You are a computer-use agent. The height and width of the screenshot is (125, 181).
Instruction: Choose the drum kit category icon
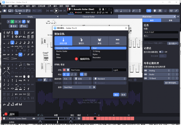tap(99, 41)
